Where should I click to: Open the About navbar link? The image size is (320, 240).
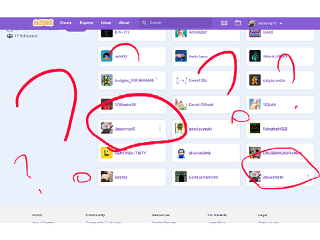point(124,23)
